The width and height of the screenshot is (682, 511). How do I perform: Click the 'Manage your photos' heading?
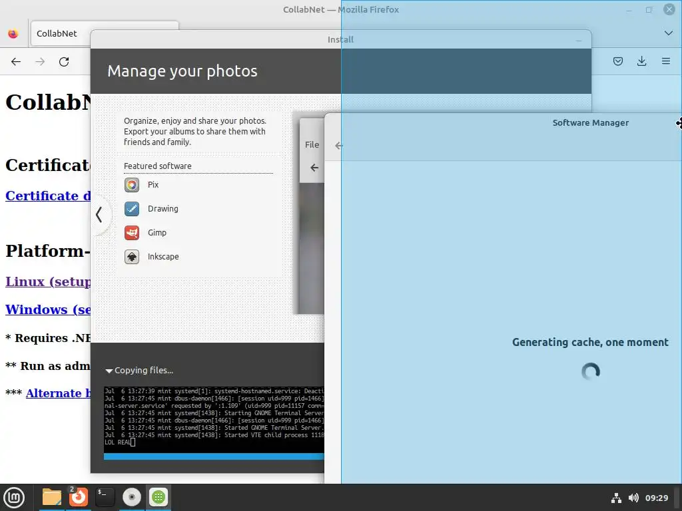182,71
